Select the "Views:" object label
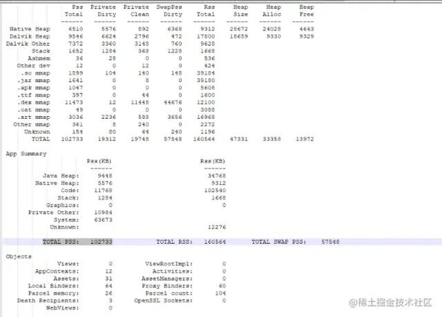442x317 pixels. 68,264
